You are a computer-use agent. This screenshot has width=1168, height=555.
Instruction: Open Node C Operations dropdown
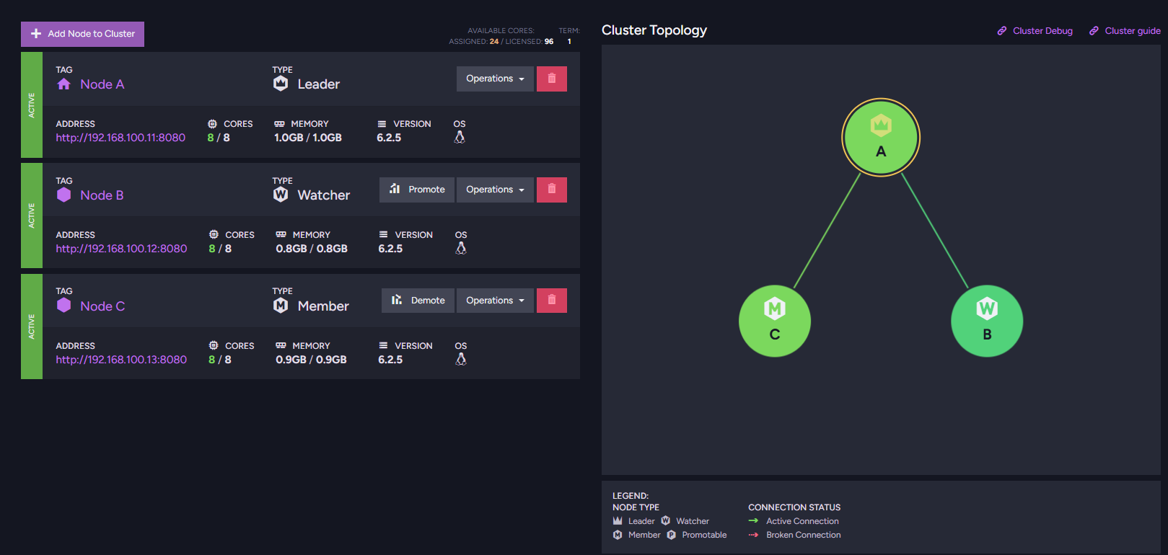[495, 301]
